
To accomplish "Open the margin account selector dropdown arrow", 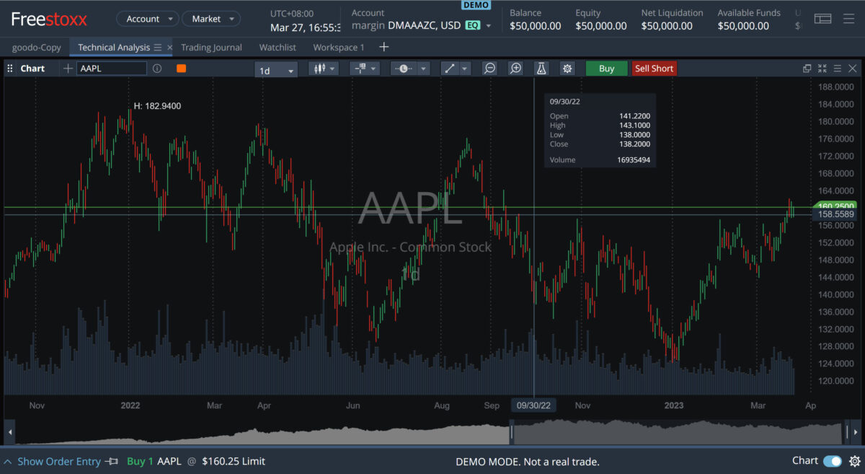I will [488, 26].
